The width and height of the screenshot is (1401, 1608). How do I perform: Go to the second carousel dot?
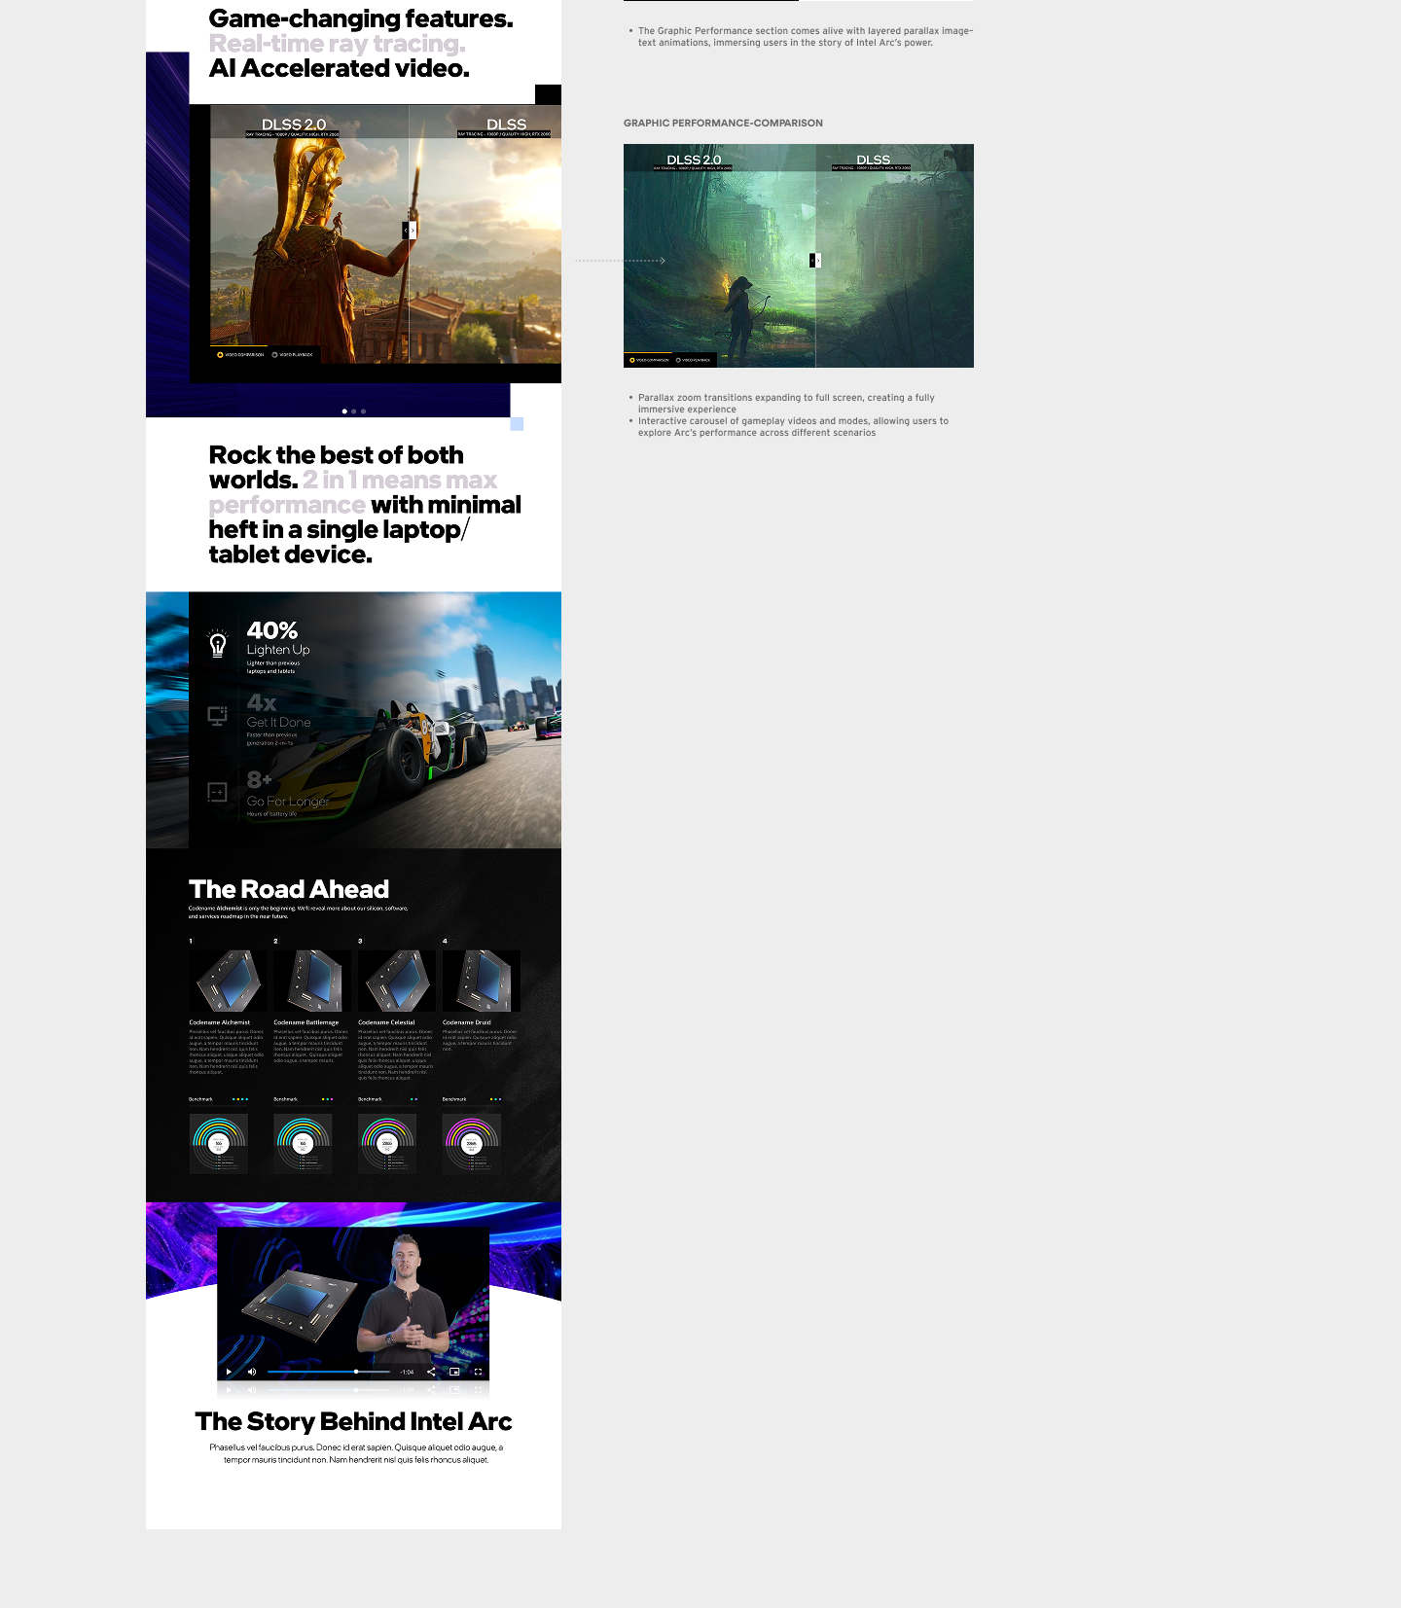coord(354,411)
